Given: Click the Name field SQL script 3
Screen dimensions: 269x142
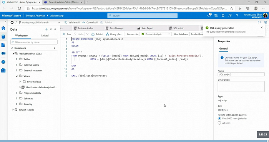Looking at the screenshot, I should tap(241, 74).
